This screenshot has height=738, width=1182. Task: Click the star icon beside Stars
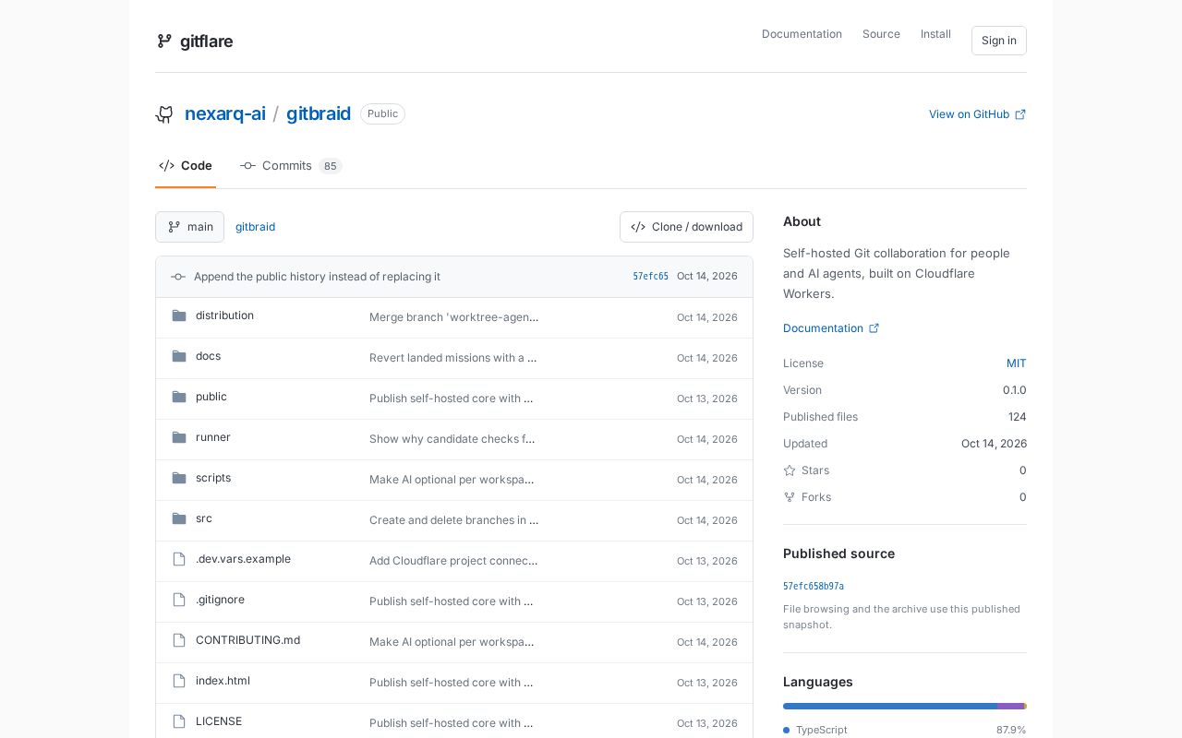pyautogui.click(x=790, y=470)
